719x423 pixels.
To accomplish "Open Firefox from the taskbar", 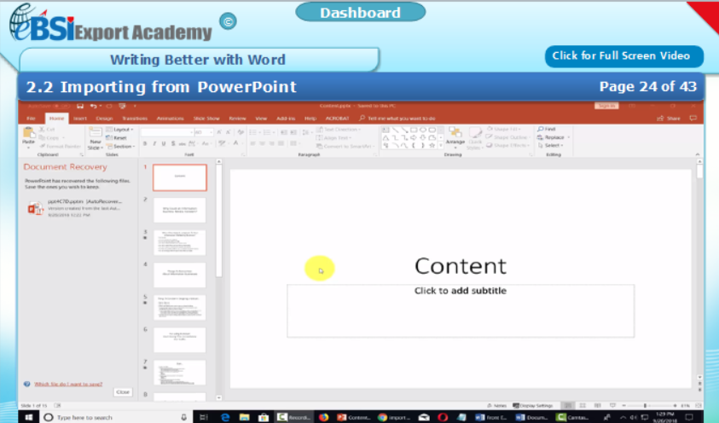I will pos(324,417).
